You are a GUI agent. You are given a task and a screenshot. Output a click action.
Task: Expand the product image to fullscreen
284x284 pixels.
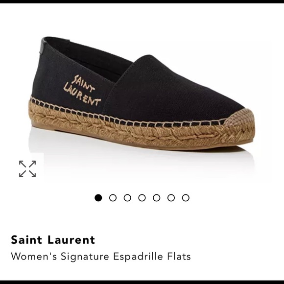click(x=27, y=169)
